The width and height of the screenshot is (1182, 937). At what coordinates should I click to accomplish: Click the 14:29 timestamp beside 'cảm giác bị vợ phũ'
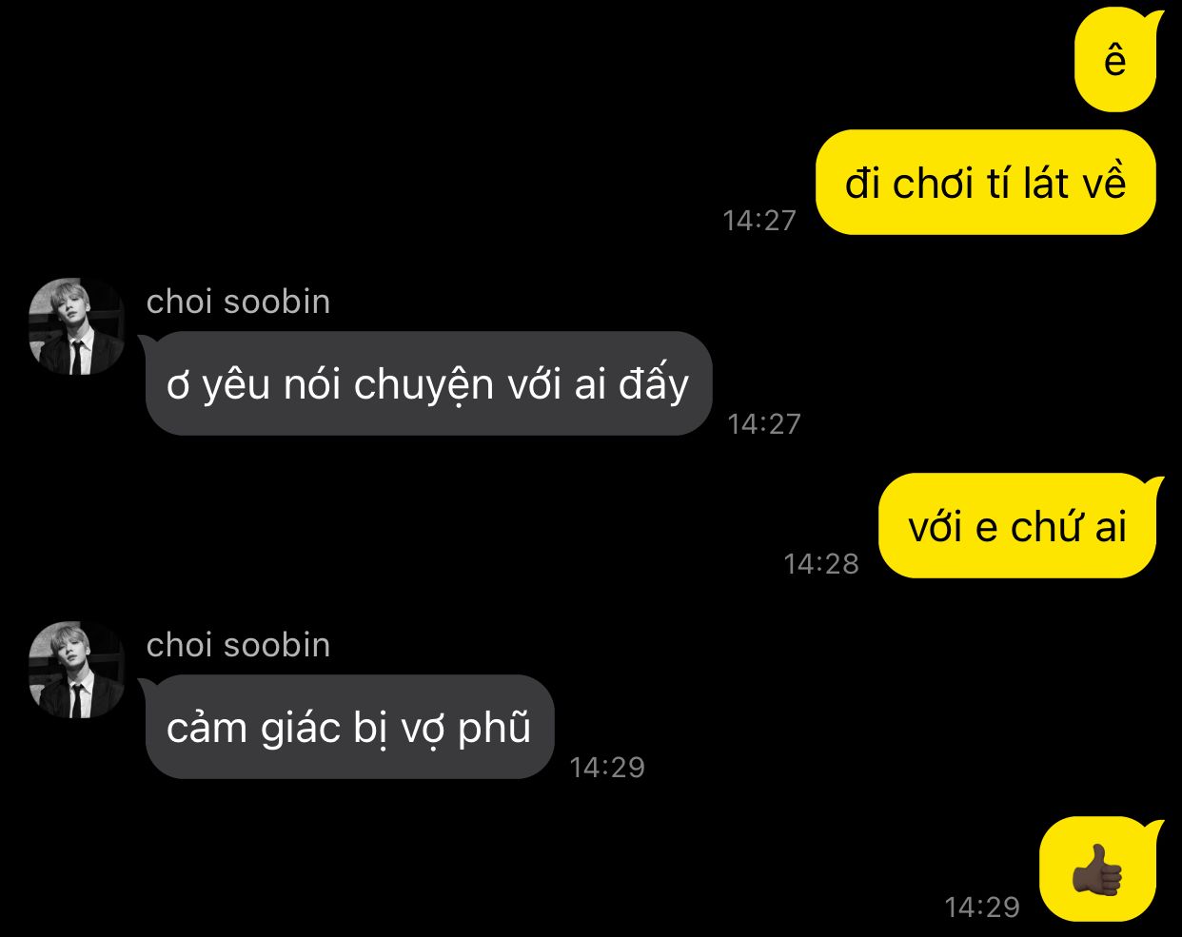(607, 767)
